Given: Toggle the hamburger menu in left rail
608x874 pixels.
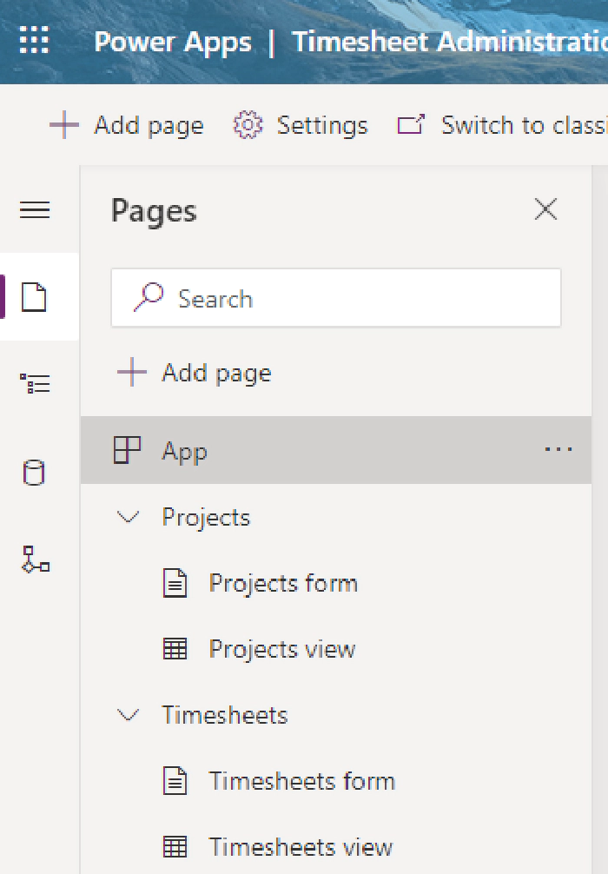Looking at the screenshot, I should [35, 210].
